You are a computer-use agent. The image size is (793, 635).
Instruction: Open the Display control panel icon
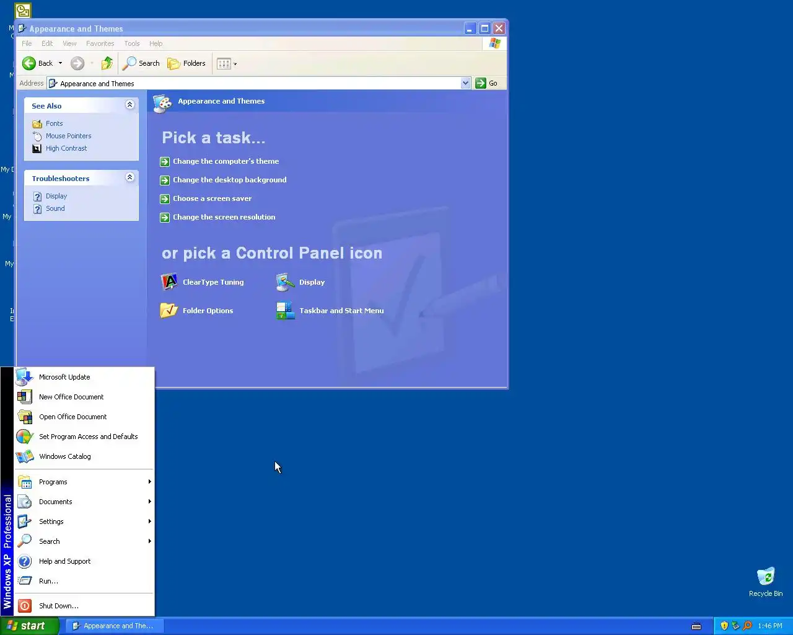point(300,282)
